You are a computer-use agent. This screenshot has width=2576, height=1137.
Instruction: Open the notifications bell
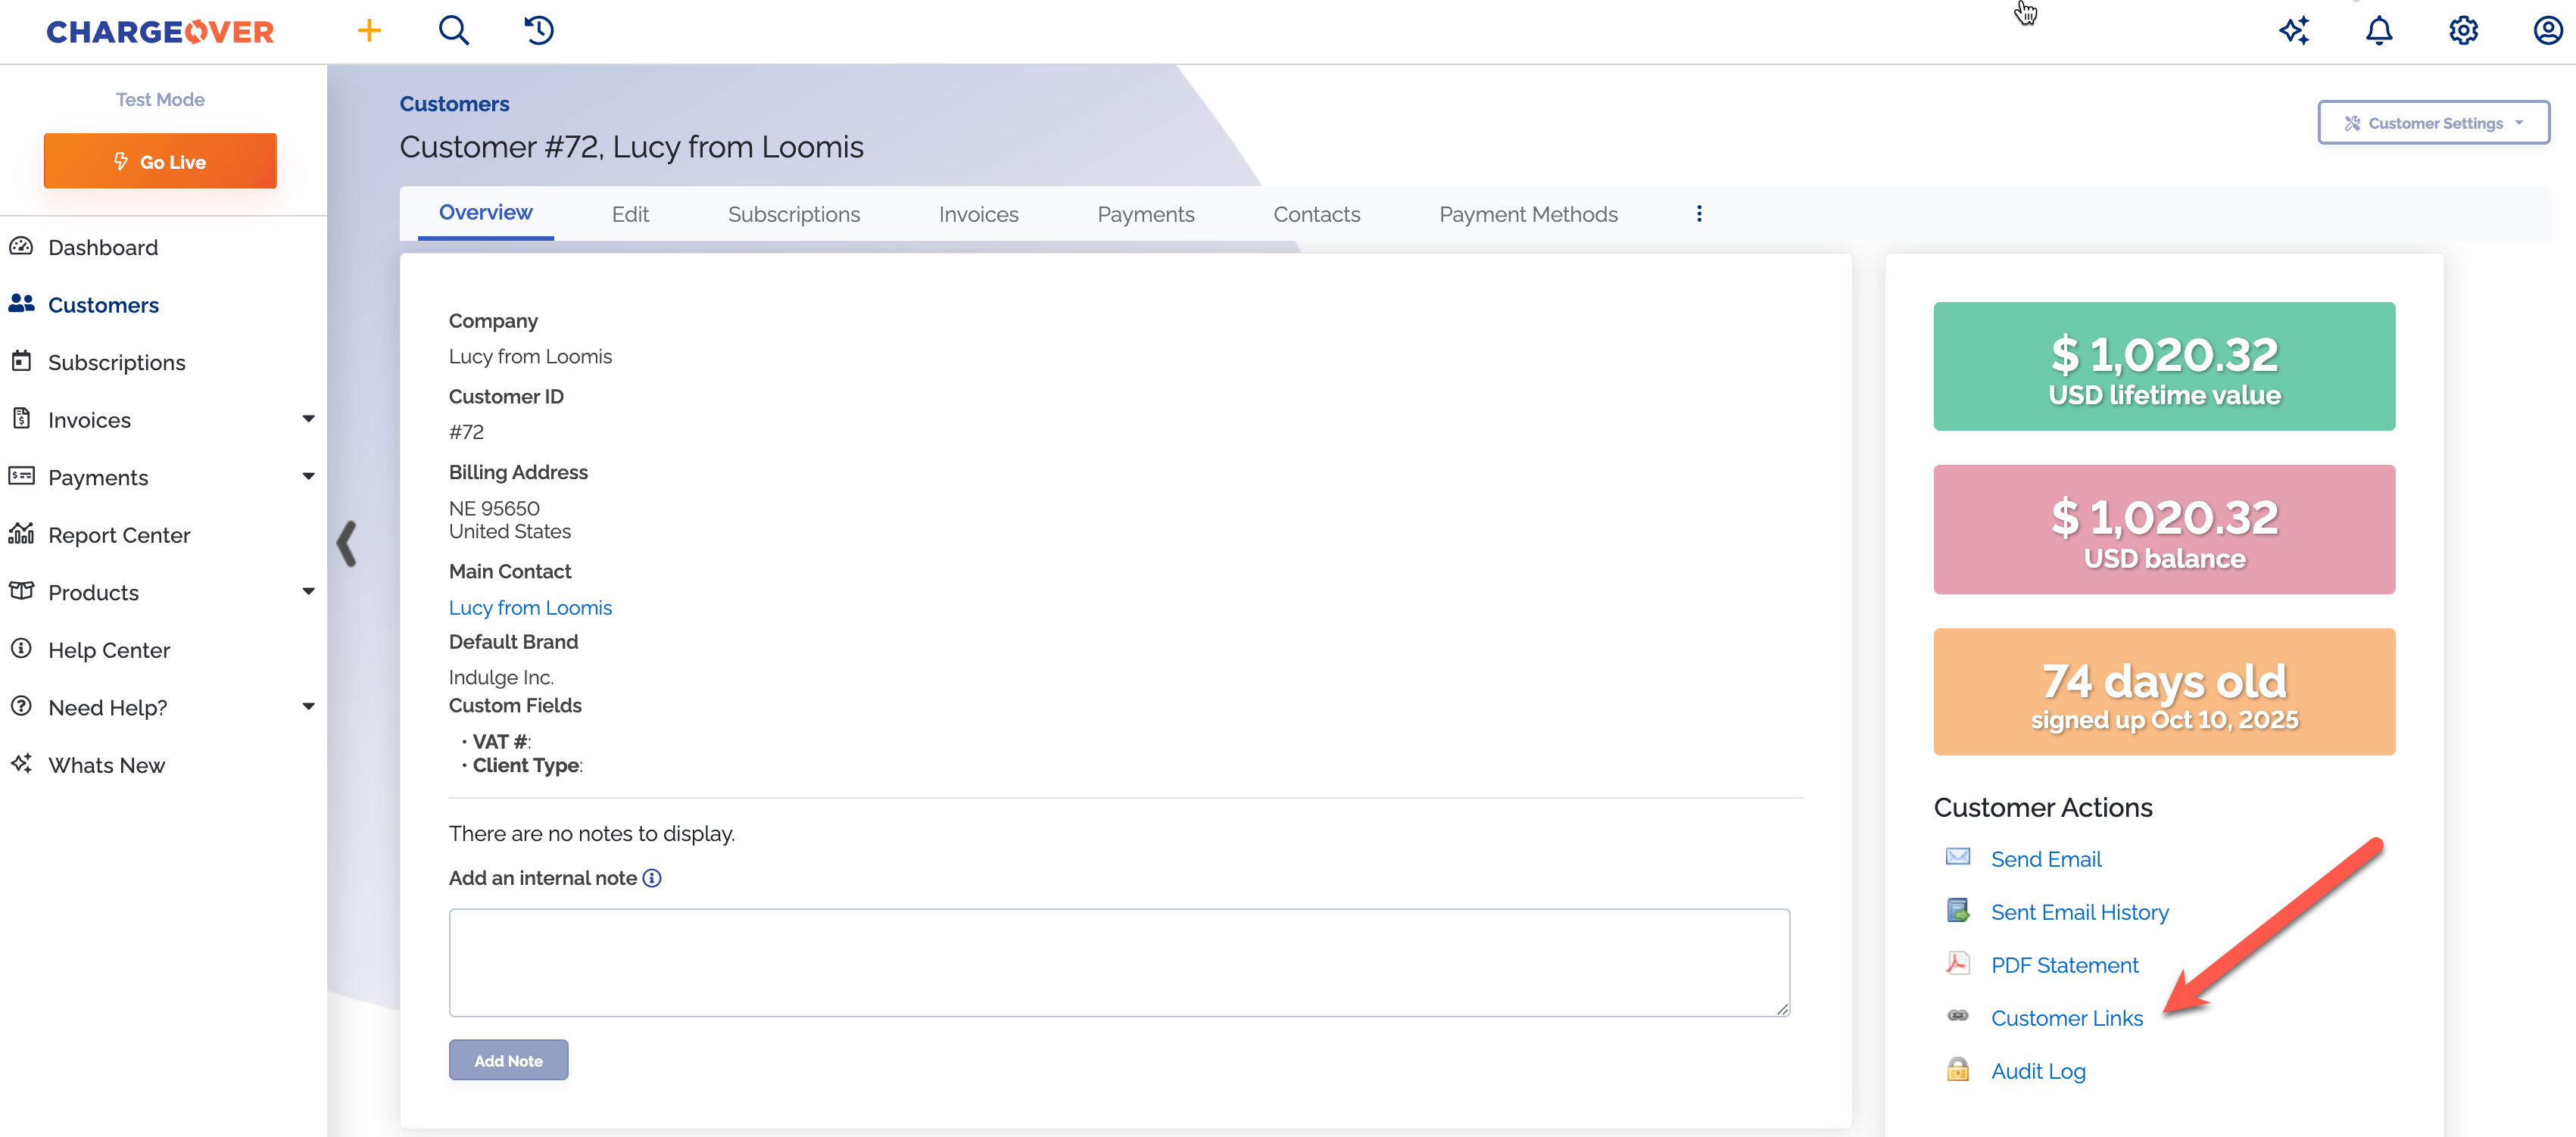pyautogui.click(x=2378, y=31)
